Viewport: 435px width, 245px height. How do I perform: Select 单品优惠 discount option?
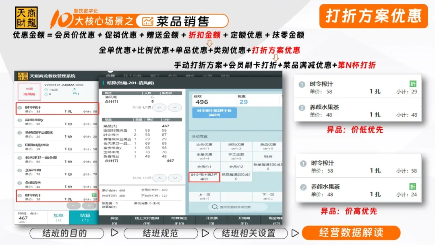point(268,146)
